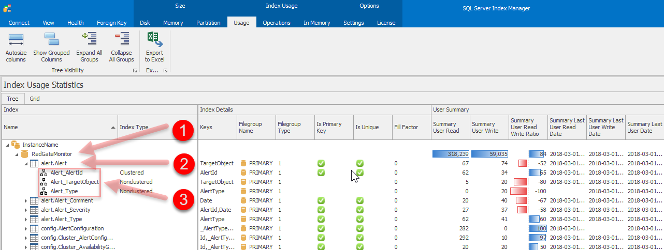Open the Disk ribbon tab
Image resolution: width=664 pixels, height=250 pixels.
(145, 23)
